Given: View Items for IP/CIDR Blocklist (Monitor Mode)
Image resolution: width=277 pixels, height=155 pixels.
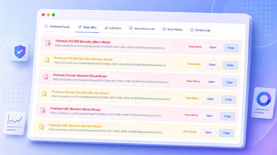Looking at the screenshot, I should (194, 64).
